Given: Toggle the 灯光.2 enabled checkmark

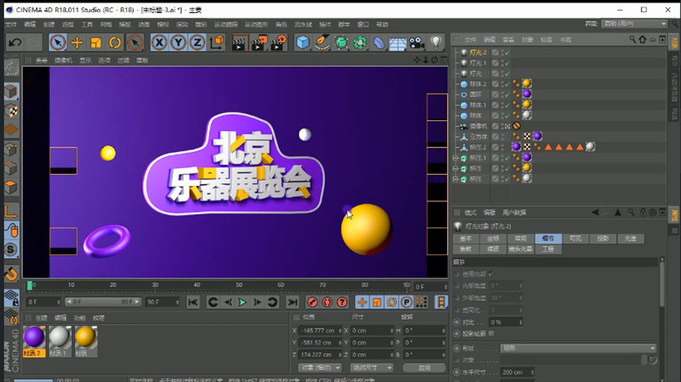Looking at the screenshot, I should click(507, 53).
